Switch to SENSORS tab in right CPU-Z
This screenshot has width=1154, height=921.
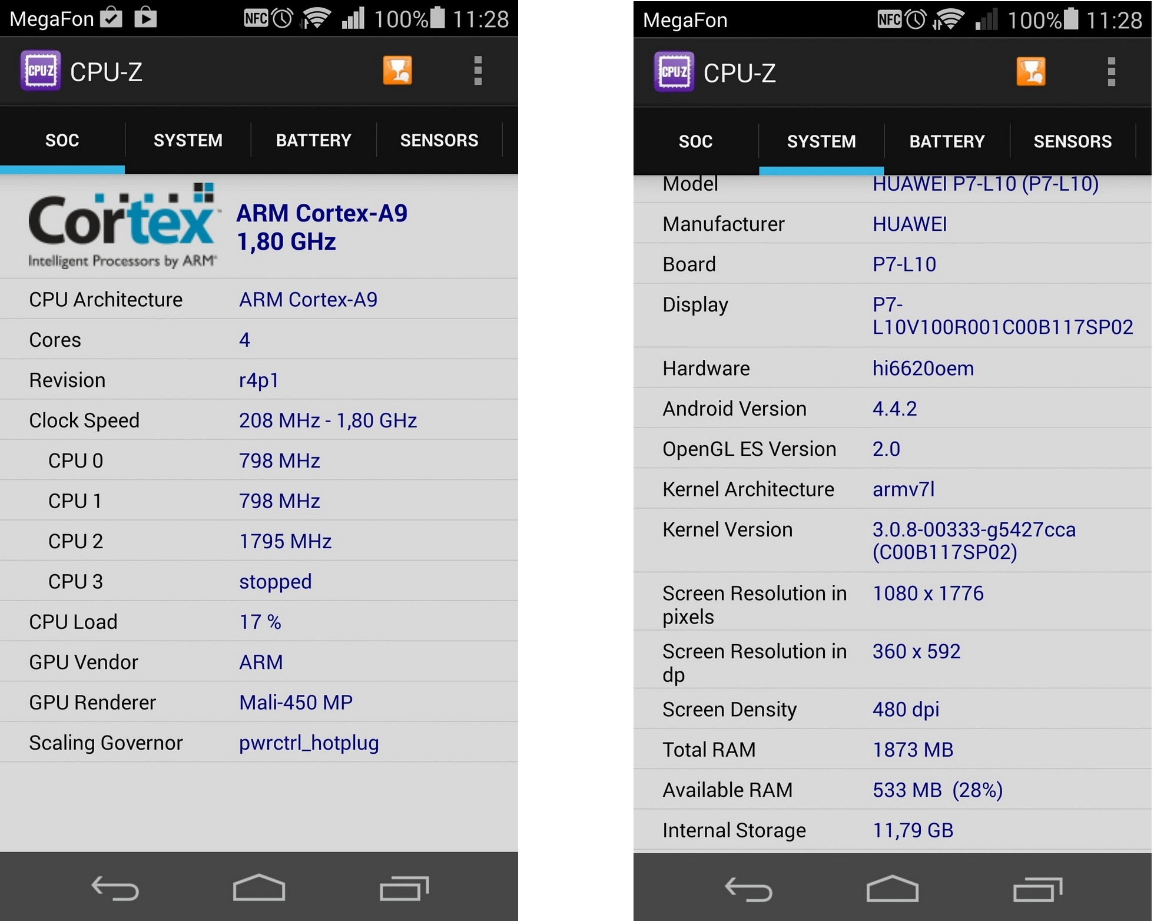(x=1073, y=141)
